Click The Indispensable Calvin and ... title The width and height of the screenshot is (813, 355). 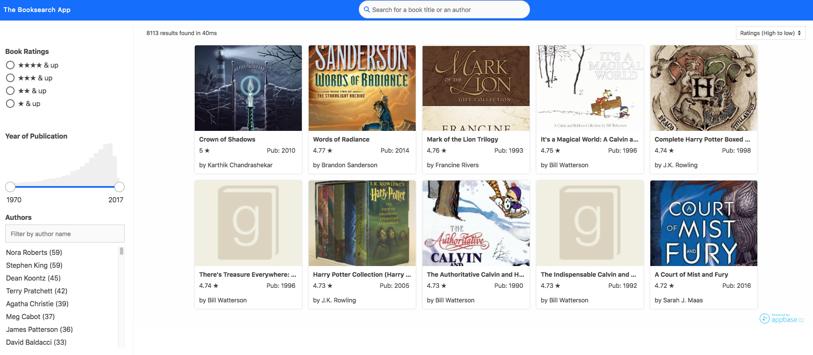pyautogui.click(x=589, y=275)
